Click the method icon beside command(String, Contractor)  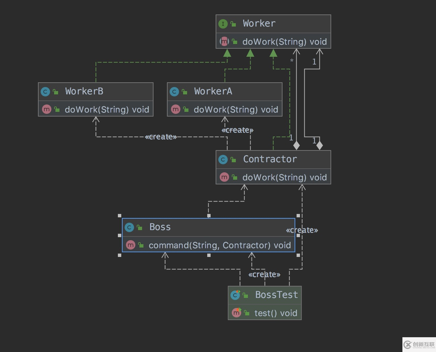tap(131, 245)
